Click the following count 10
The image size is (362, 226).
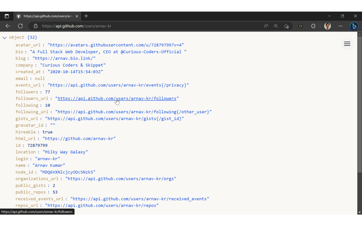click(x=48, y=105)
